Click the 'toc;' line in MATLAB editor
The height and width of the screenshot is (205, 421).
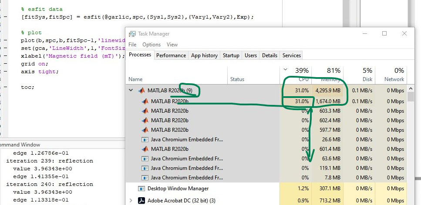click(28, 87)
